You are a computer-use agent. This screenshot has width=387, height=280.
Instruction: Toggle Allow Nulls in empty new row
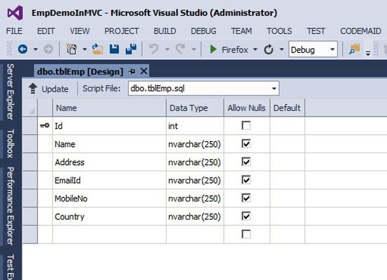(246, 234)
